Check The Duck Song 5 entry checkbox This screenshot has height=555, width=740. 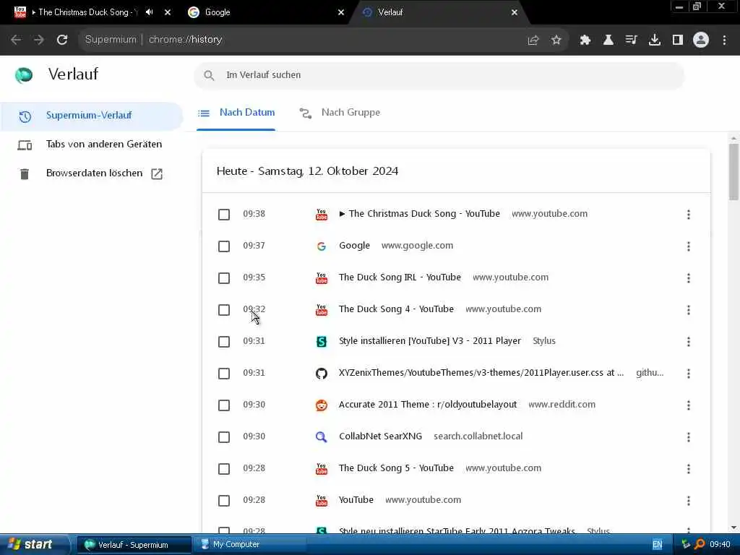(224, 468)
